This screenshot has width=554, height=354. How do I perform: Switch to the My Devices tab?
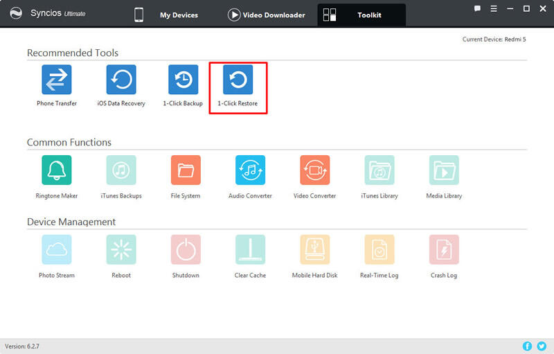click(x=166, y=15)
